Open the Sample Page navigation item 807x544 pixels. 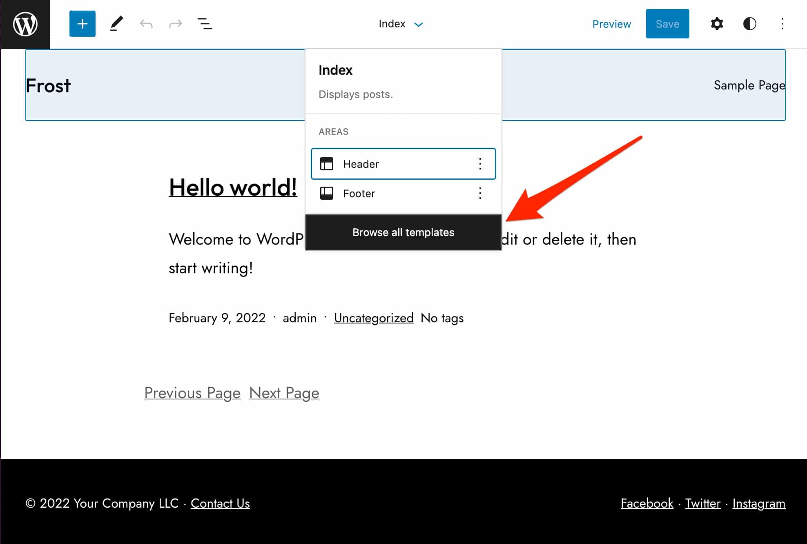pos(749,85)
